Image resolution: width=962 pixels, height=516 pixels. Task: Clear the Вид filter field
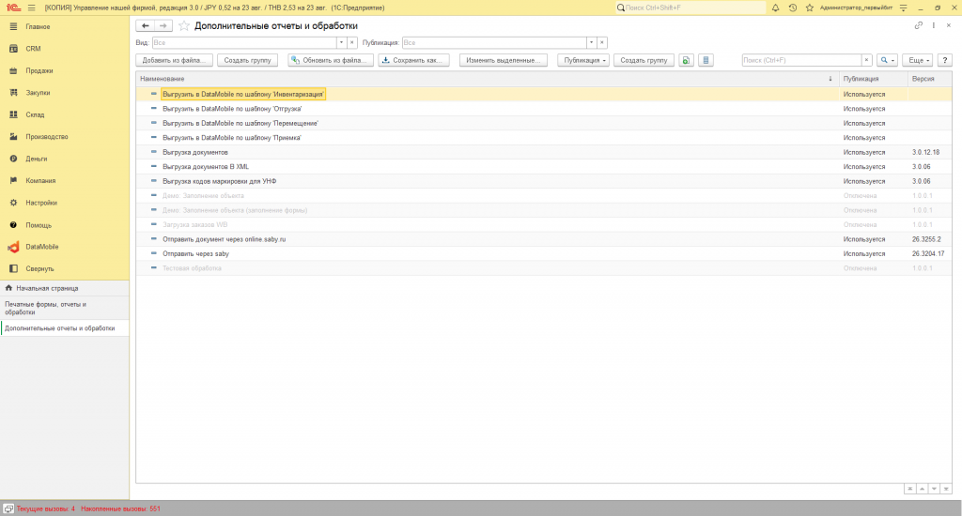[352, 43]
